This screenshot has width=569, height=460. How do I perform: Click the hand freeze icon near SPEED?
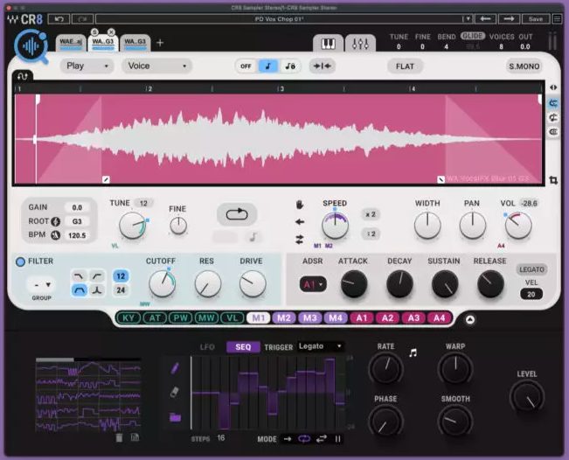coord(300,205)
